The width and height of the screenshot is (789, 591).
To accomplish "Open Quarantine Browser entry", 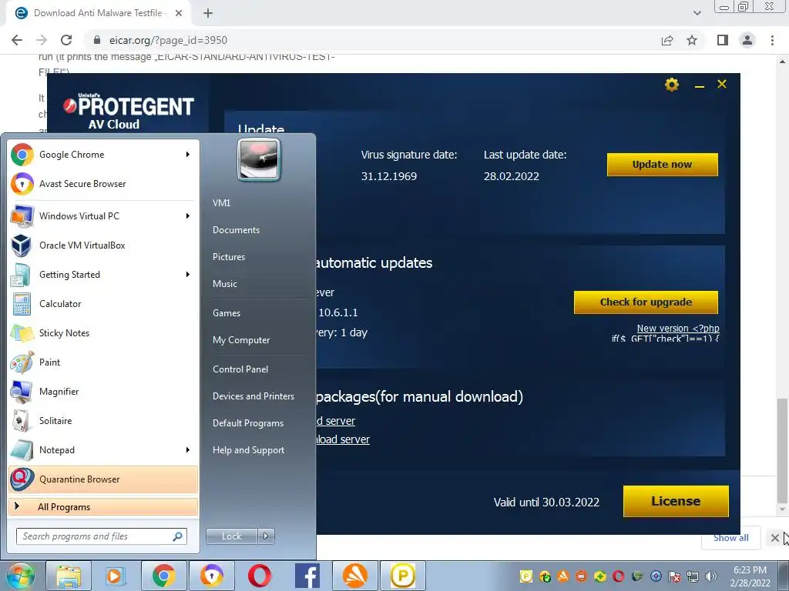I will coord(103,479).
